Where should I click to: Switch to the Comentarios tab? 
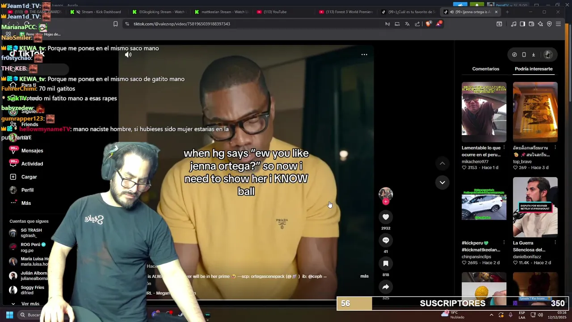coord(485,69)
